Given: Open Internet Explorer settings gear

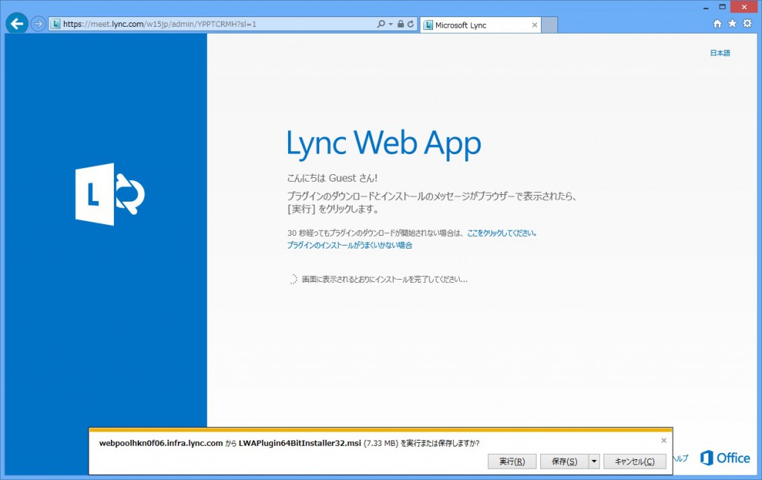Looking at the screenshot, I should click(x=747, y=23).
